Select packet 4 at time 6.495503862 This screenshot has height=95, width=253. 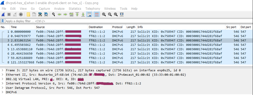[126, 45]
